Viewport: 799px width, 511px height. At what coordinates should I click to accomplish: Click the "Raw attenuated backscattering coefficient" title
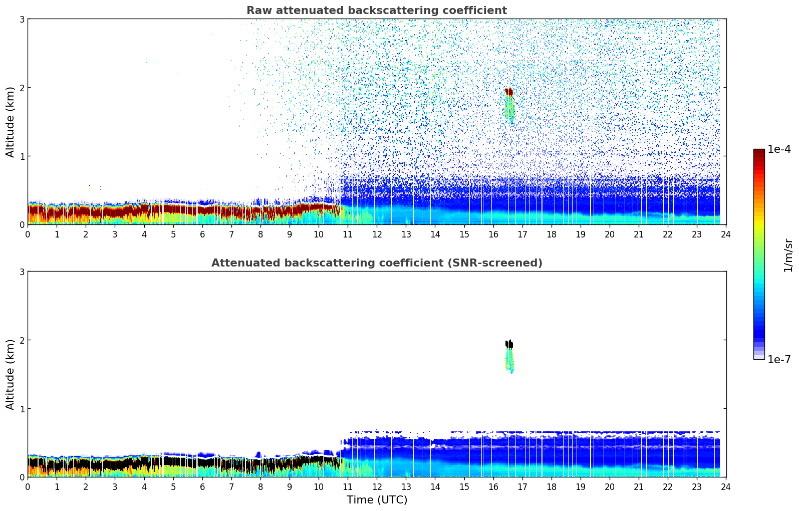376,11
